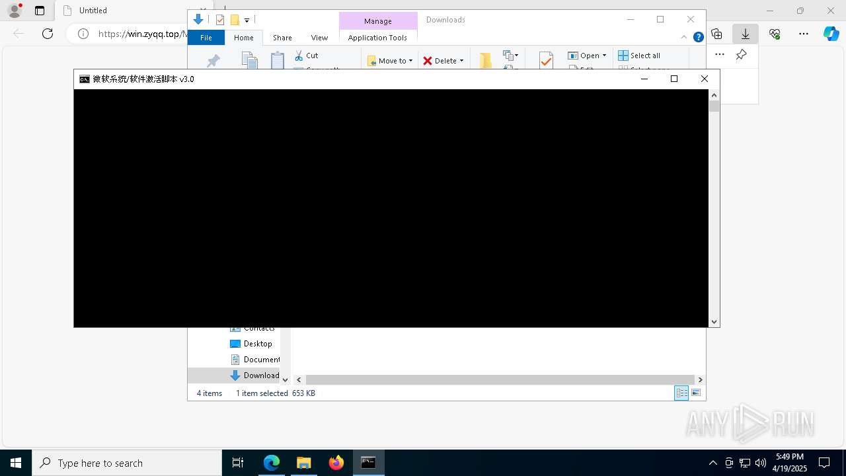Image resolution: width=846 pixels, height=476 pixels.
Task: Select console window taskbar button
Action: (x=368, y=463)
